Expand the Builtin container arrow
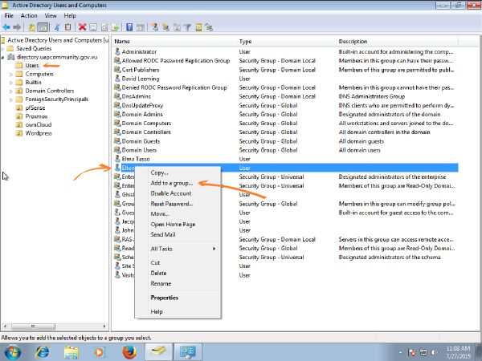The width and height of the screenshot is (482, 361). [x=11, y=83]
